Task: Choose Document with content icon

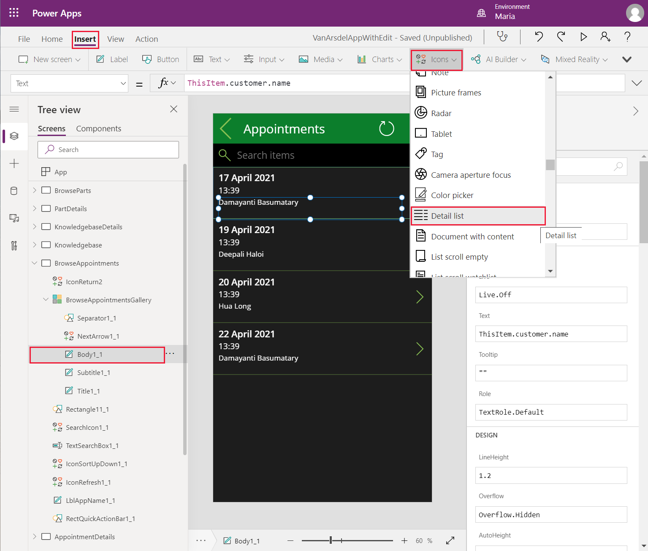Action: coord(478,236)
